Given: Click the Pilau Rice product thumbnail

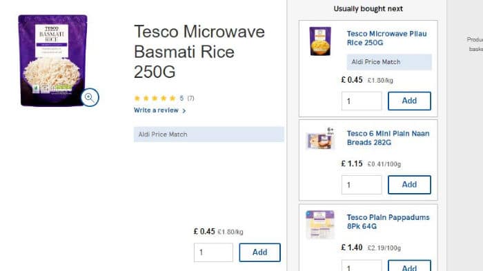Looking at the screenshot, I should 320,41.
